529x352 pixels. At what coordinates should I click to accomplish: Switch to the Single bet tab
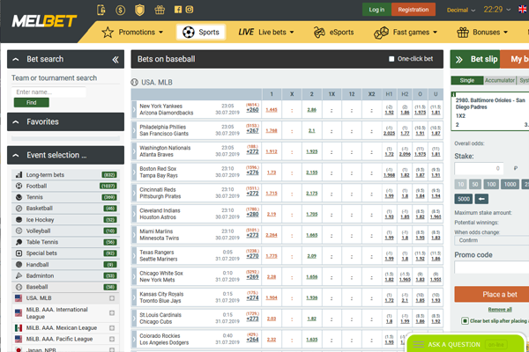(467, 80)
